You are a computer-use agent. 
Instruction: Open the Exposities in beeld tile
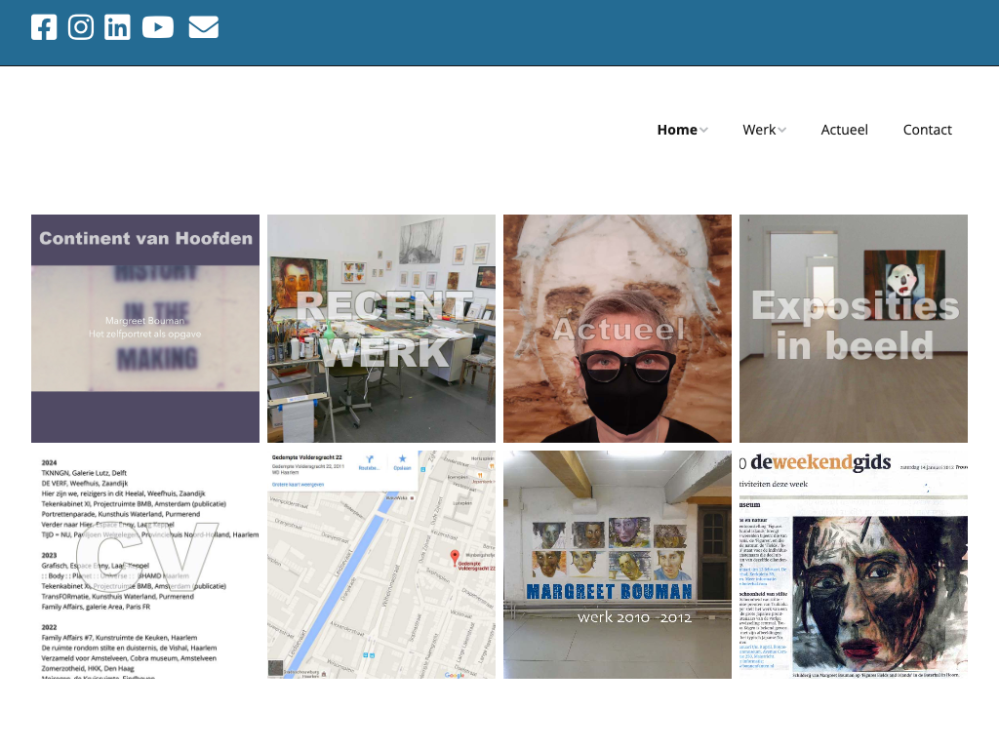[x=854, y=329]
